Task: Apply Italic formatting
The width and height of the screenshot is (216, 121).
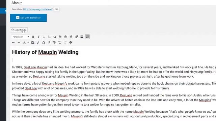Action: pyautogui.click(x=38, y=37)
